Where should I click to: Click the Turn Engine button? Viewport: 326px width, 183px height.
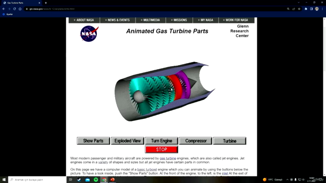click(161, 141)
